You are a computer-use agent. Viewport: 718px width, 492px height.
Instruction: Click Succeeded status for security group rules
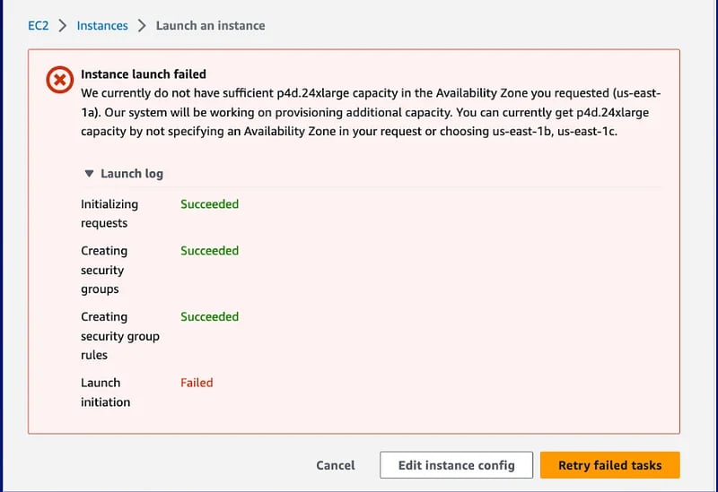click(x=209, y=316)
